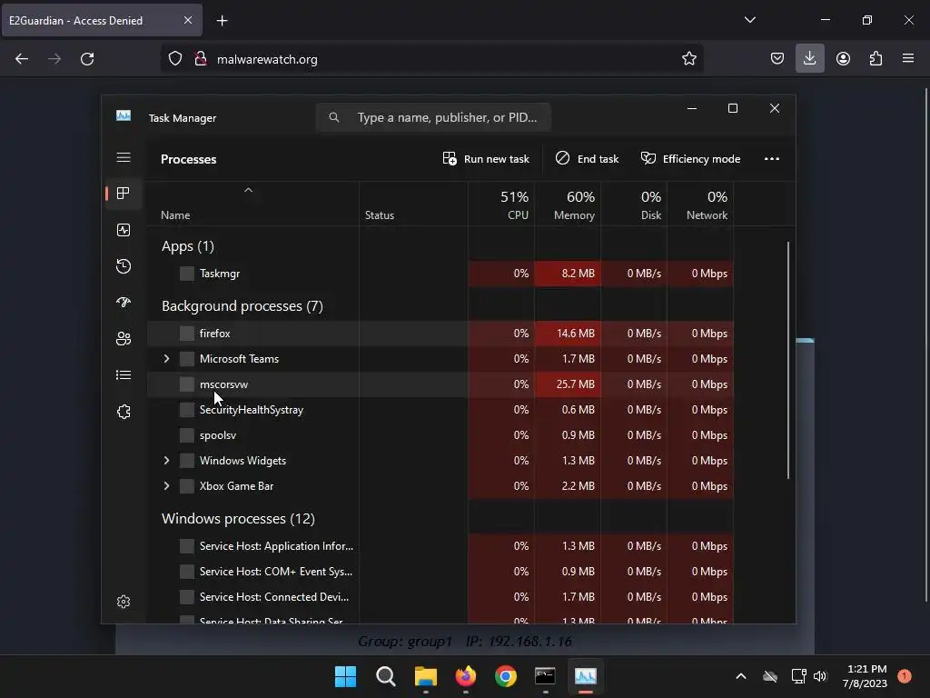Close the E2Guardian Access Denied tab
930x698 pixels.
click(187, 20)
